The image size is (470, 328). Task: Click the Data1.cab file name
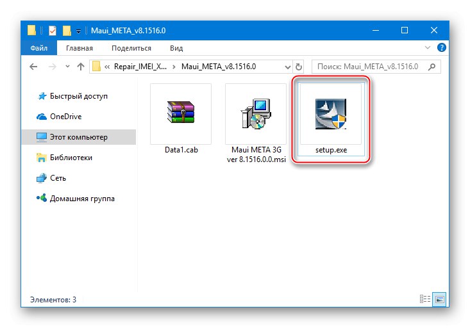181,150
